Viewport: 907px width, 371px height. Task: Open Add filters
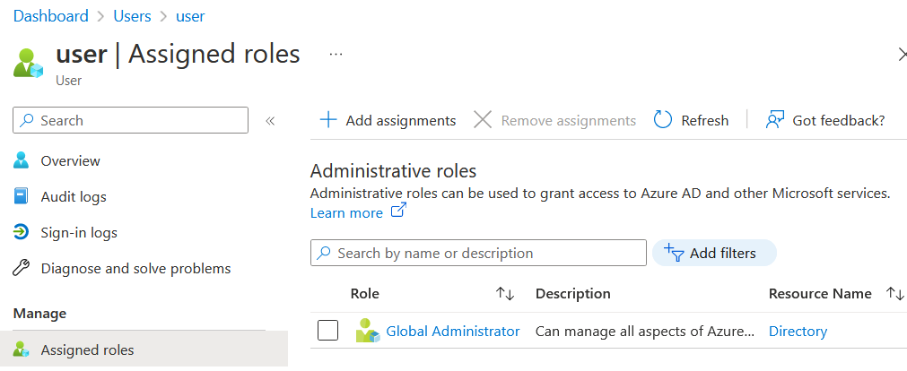(714, 253)
